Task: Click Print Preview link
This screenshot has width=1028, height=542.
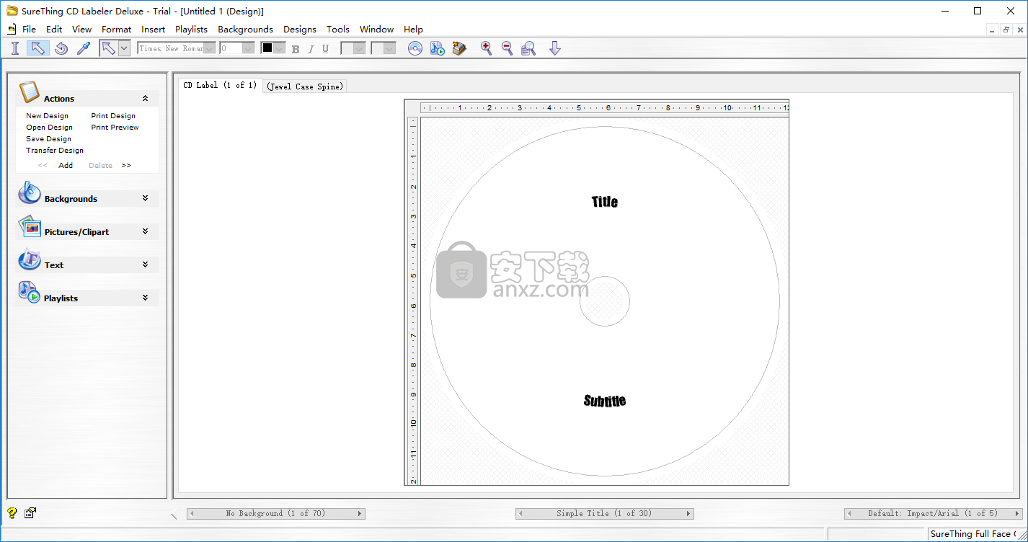Action: click(x=115, y=128)
